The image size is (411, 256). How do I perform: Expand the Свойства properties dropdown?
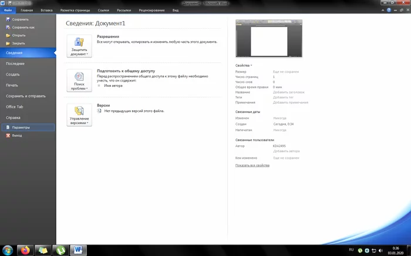[244, 66]
